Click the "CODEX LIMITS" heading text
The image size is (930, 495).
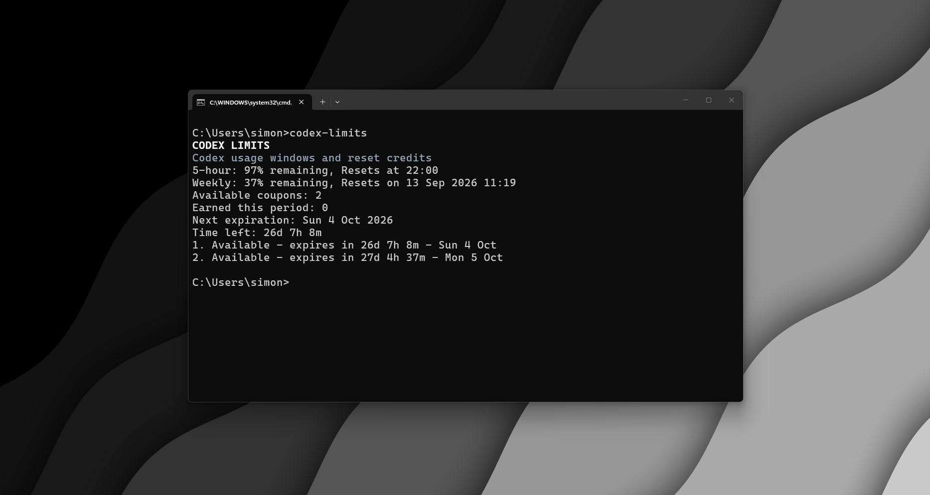coord(231,145)
